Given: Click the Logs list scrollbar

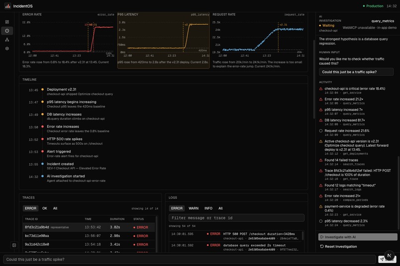Looking at the screenshot, I should 303,235.
